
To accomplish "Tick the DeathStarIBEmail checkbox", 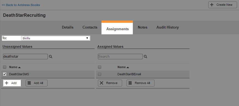I will pyautogui.click(x=100, y=74).
